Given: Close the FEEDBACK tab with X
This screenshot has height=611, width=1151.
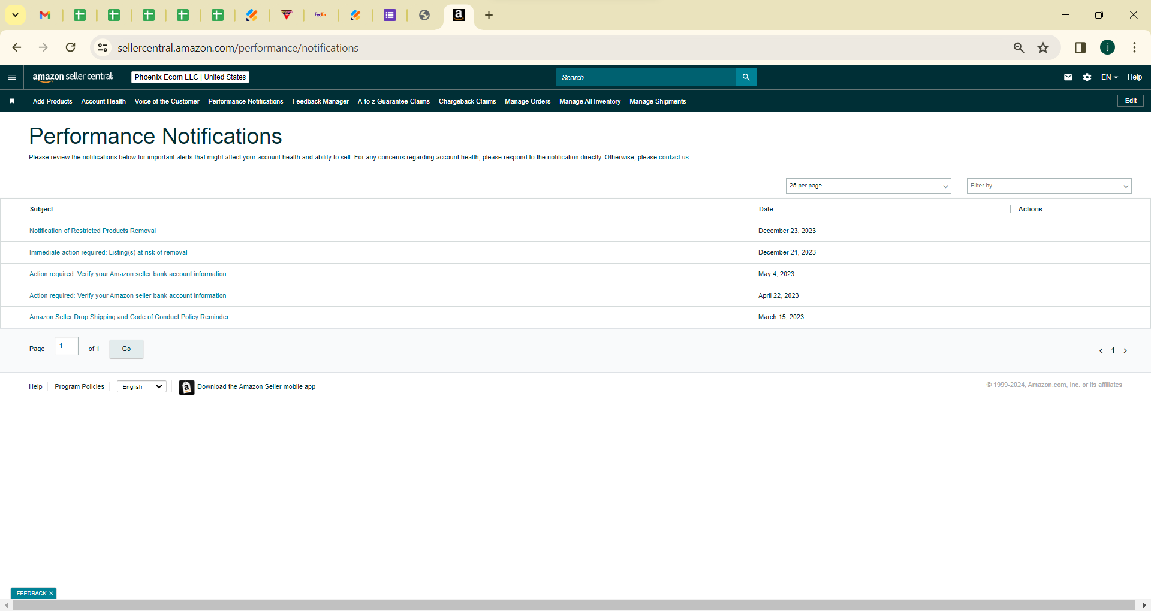Looking at the screenshot, I should (x=52, y=594).
